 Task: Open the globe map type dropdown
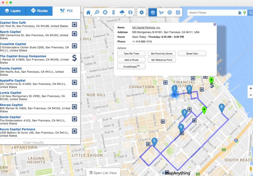tap(130, 12)
